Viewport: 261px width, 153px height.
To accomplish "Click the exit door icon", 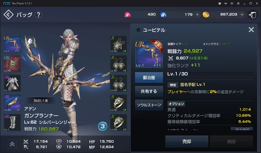I will tap(252, 15).
